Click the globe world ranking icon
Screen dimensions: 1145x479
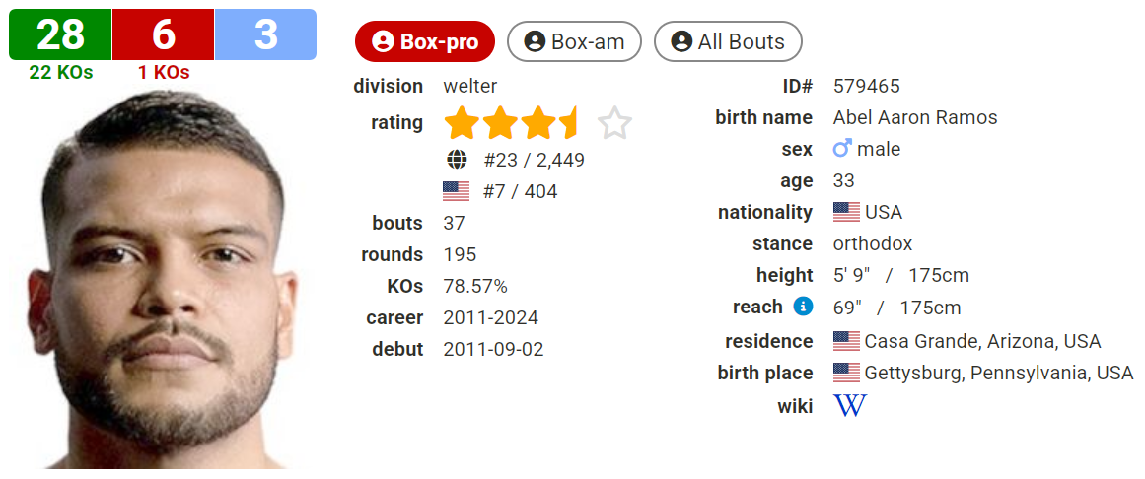coord(457,160)
